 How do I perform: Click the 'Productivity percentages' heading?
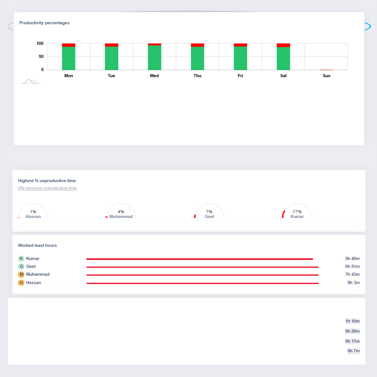click(x=45, y=23)
